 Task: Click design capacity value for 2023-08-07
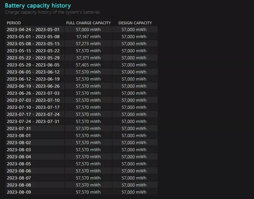click(134, 178)
